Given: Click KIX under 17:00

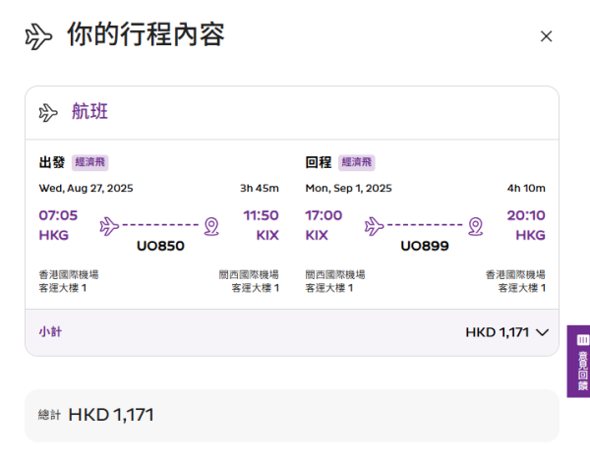Looking at the screenshot, I should 317,235.
